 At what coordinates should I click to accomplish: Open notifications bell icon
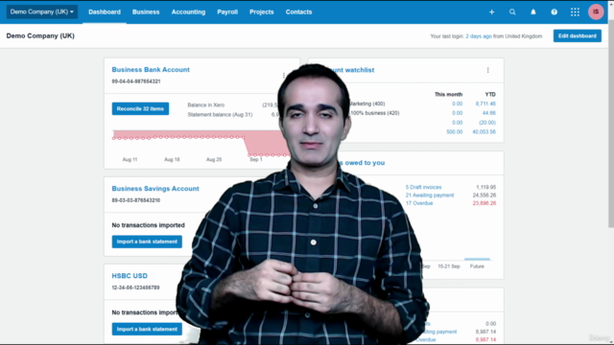[533, 12]
